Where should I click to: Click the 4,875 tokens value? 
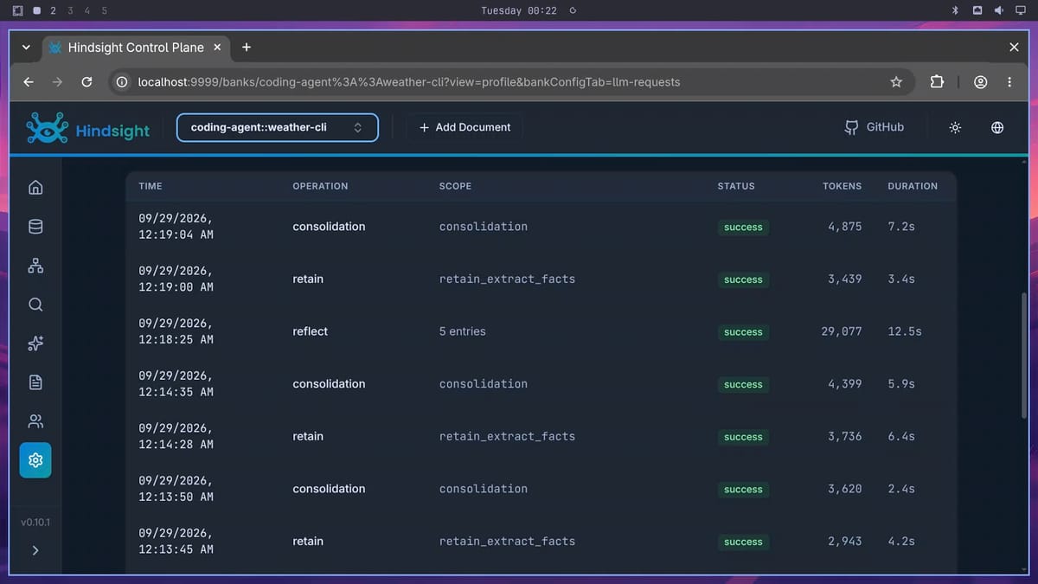coord(844,227)
